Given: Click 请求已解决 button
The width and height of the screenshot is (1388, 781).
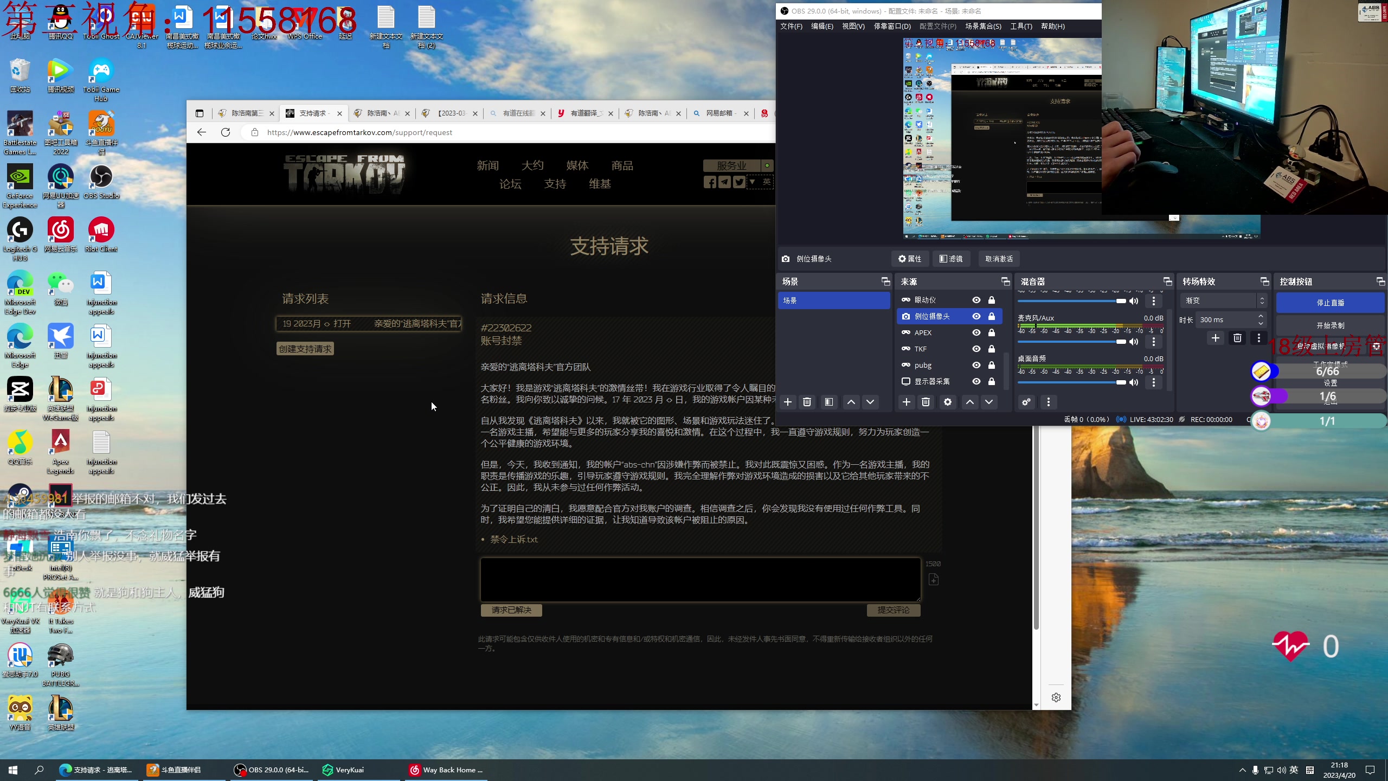Looking at the screenshot, I should coord(511,610).
